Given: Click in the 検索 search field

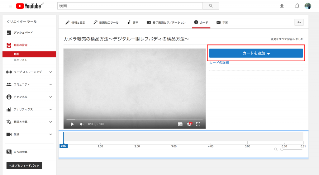Looking at the screenshot, I should click(130, 6).
